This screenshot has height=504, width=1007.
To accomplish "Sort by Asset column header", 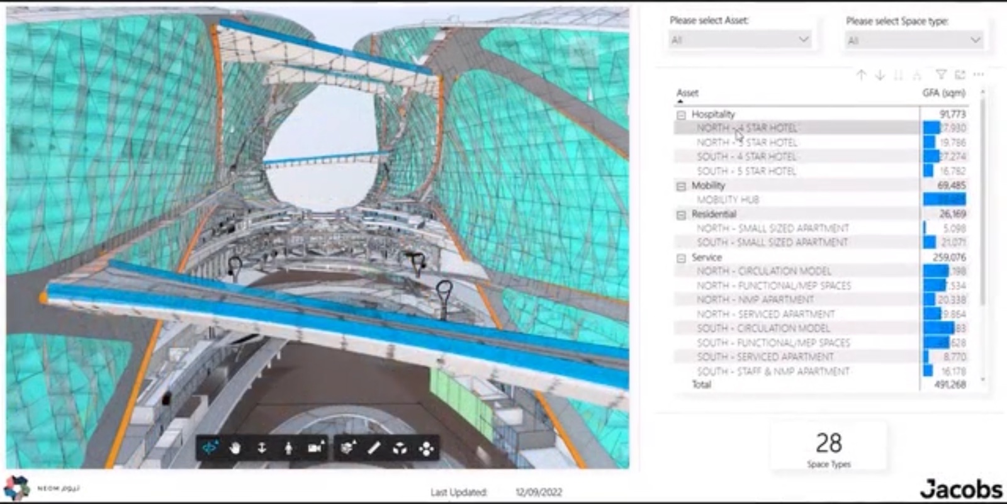I will click(x=687, y=93).
